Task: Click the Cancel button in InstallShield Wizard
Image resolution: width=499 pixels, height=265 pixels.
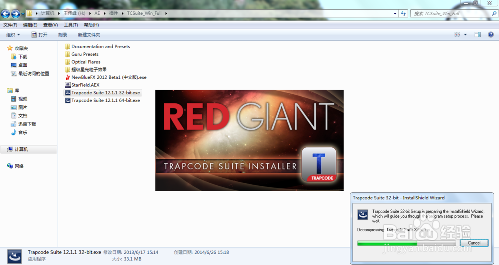Action: 474,243
